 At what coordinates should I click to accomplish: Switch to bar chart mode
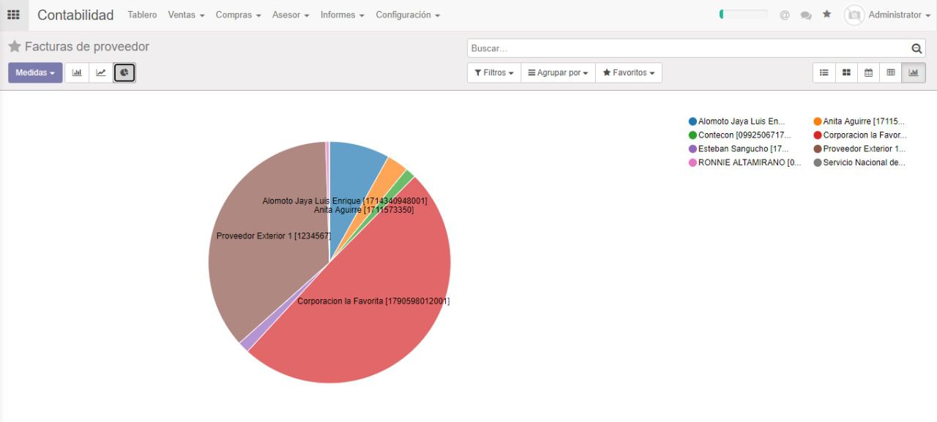click(x=77, y=72)
